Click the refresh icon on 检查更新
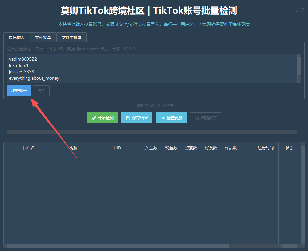308x251 pixels. 163,118
